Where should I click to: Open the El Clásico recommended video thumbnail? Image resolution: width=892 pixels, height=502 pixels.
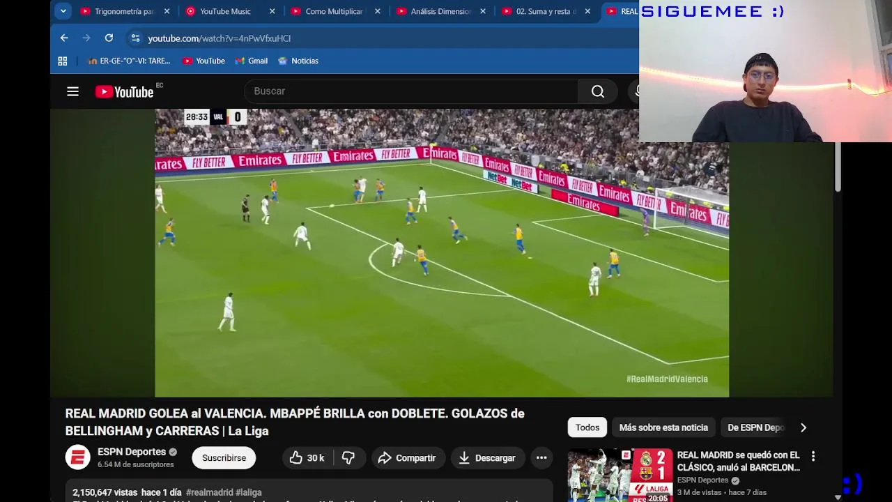pyautogui.click(x=620, y=476)
